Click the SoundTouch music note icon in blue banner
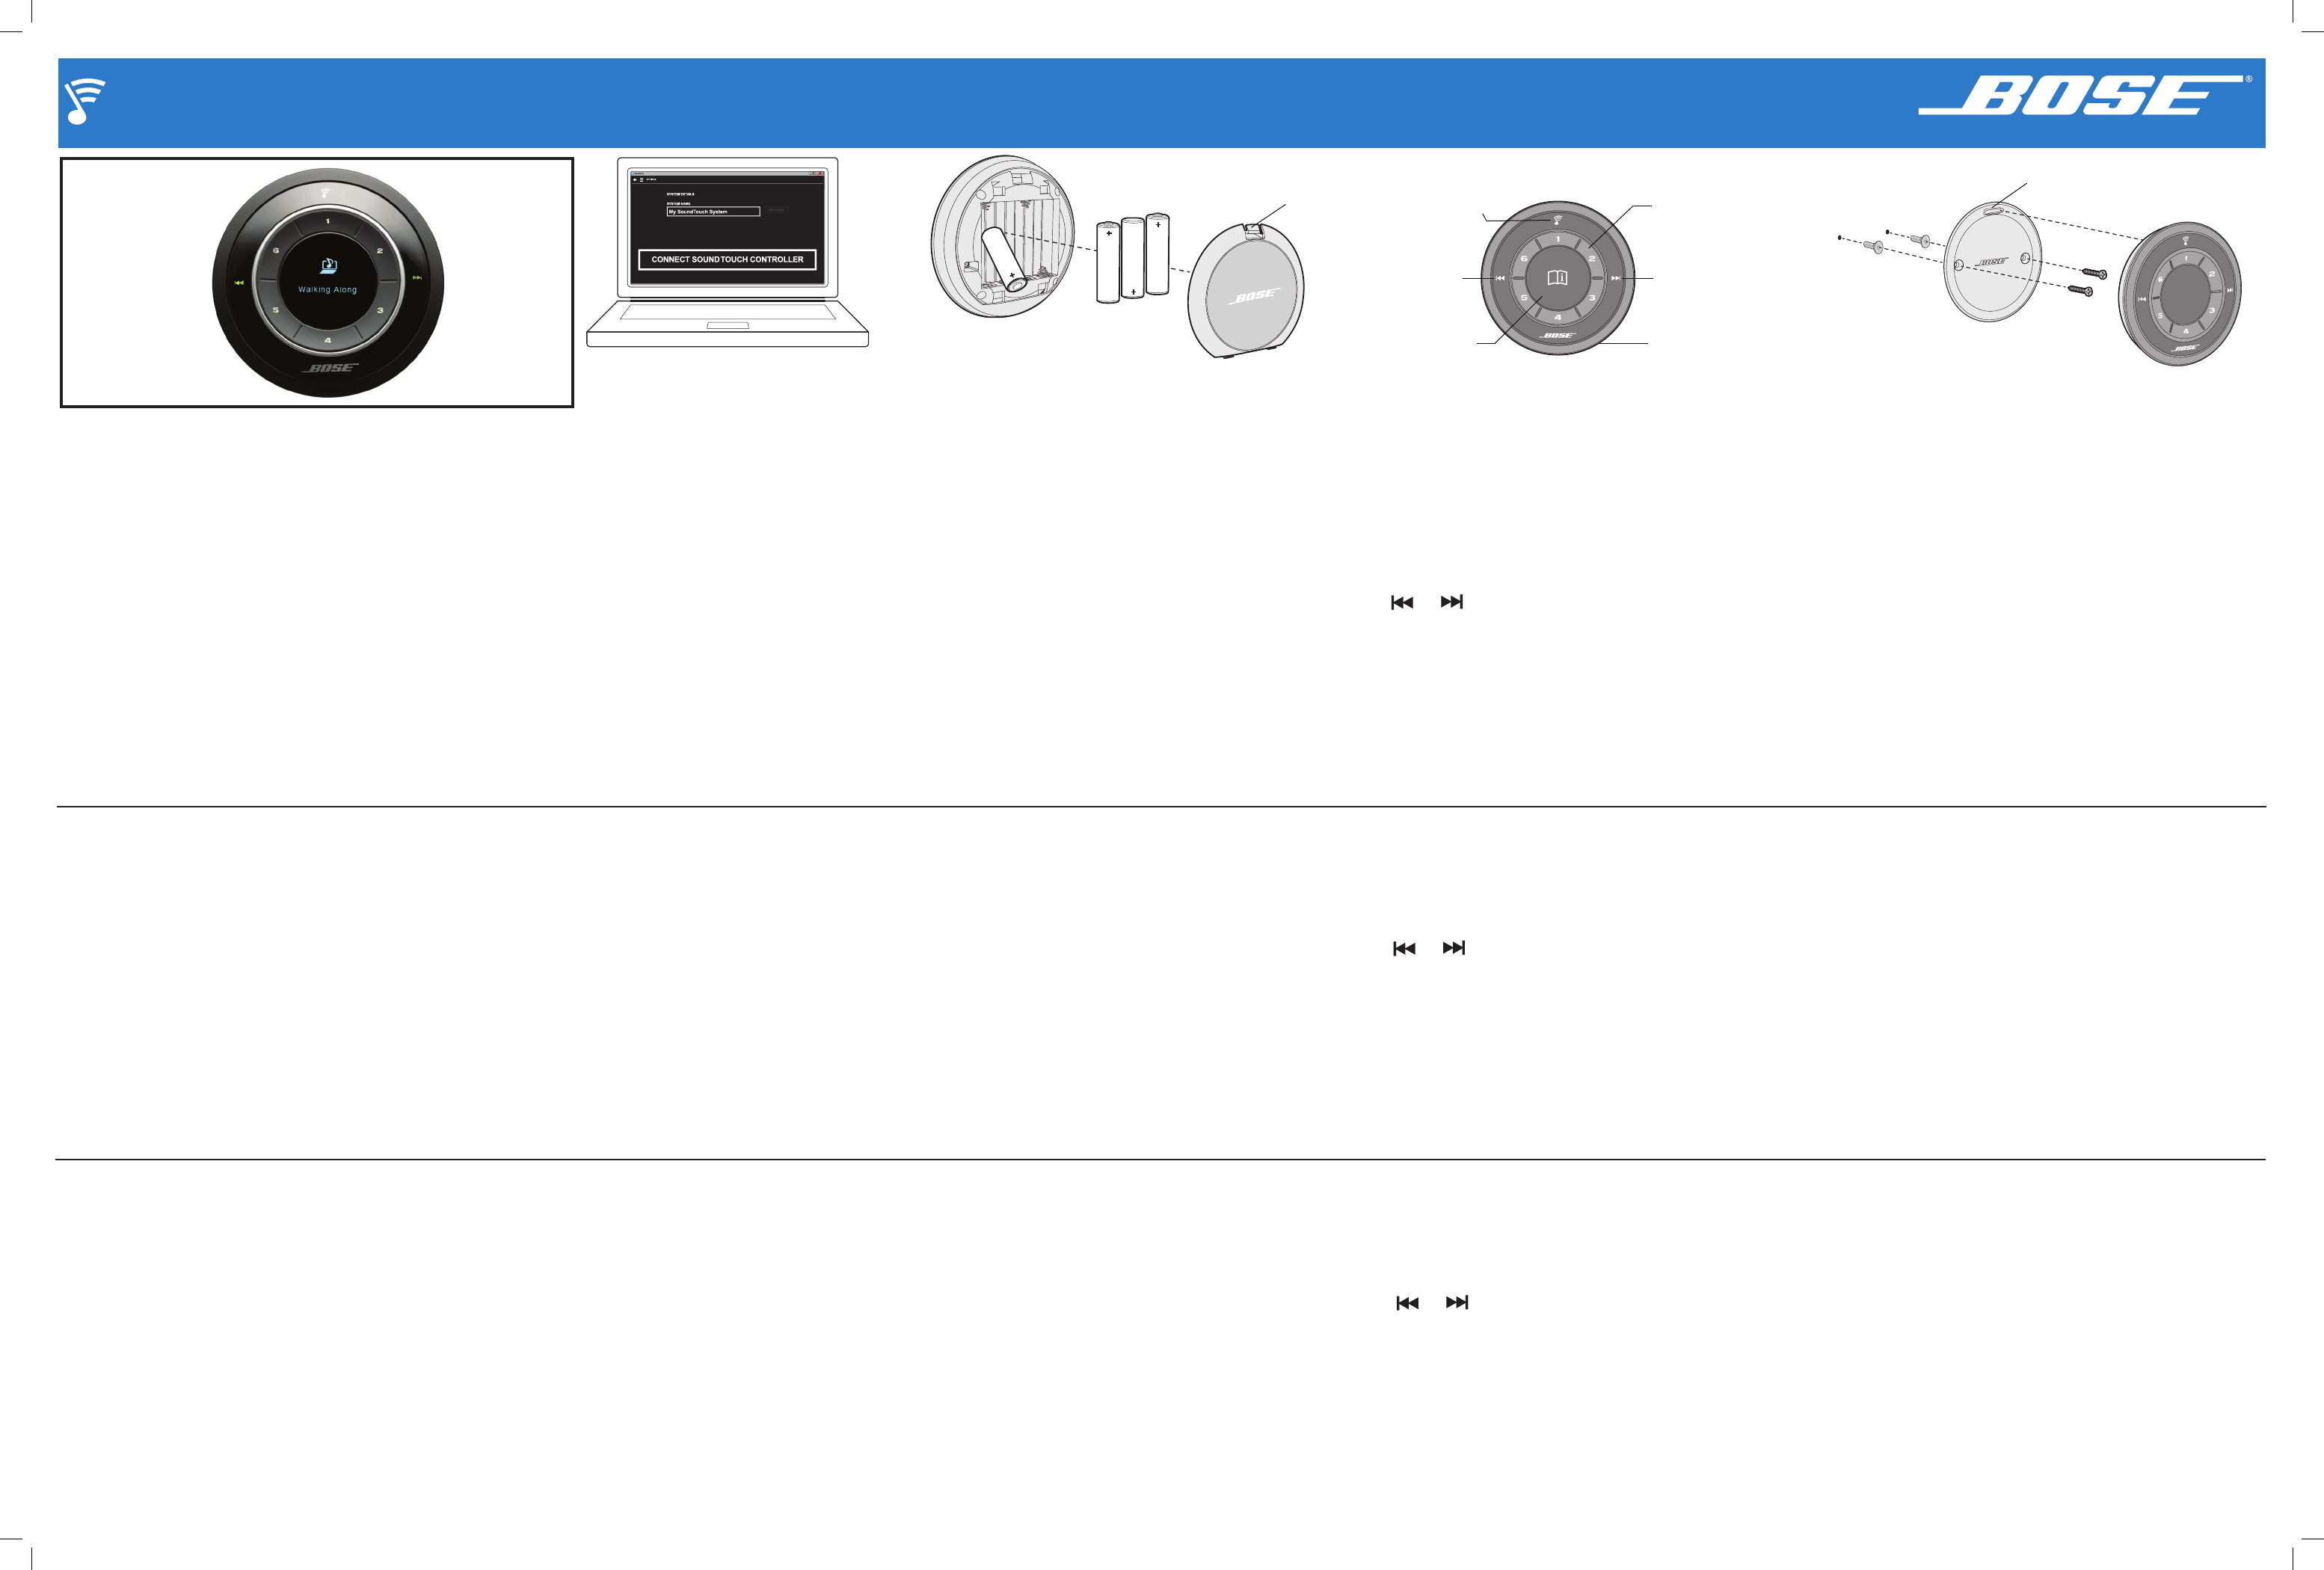This screenshot has width=2324, height=1570. [84, 101]
